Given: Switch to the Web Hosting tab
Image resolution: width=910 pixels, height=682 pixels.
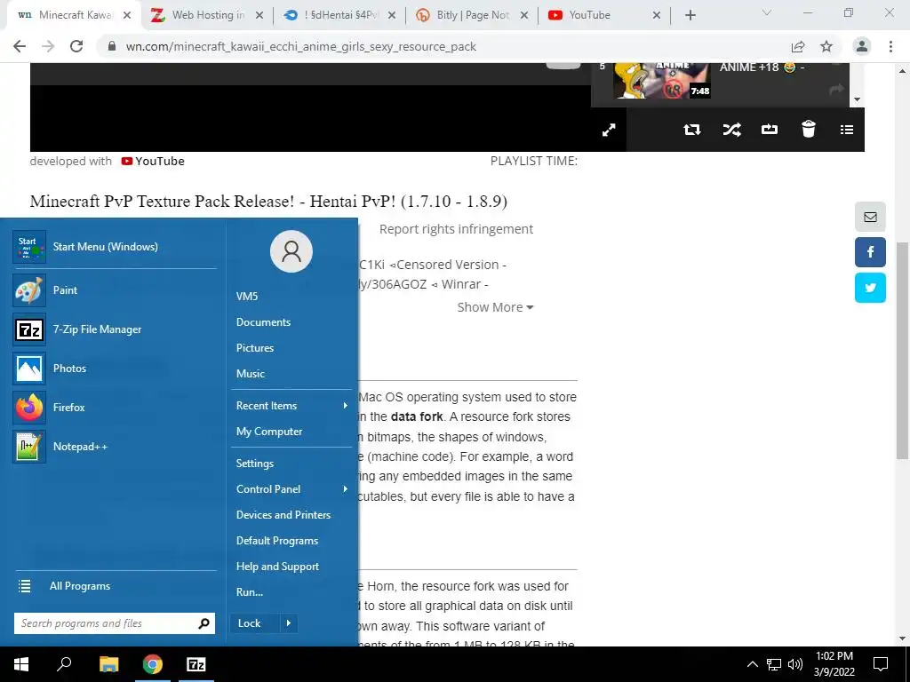Looking at the screenshot, I should [x=207, y=15].
